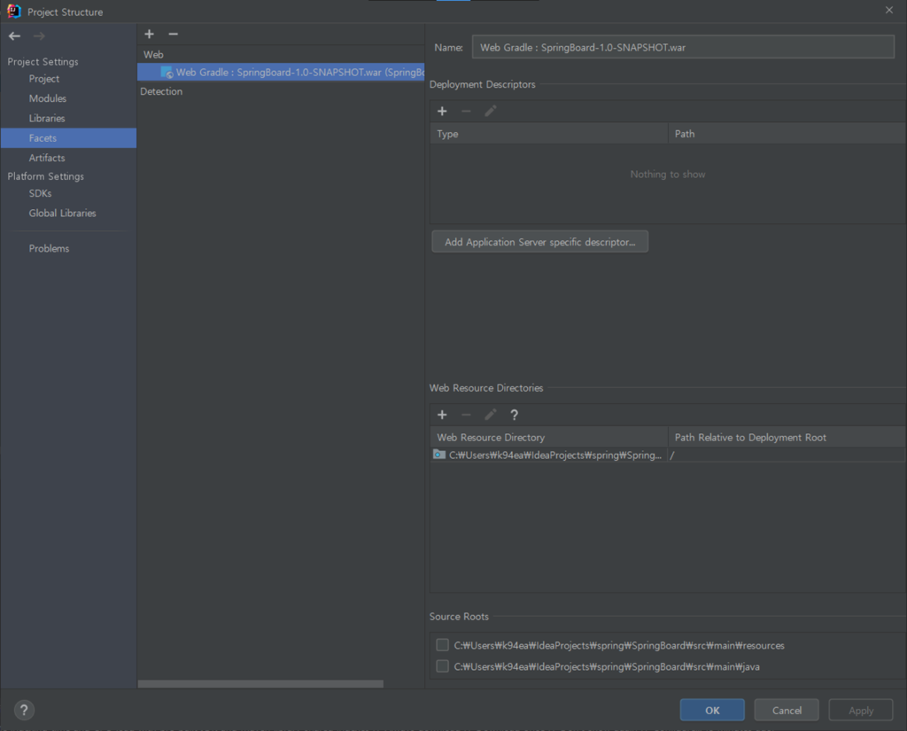
Task: Select the Detection item in facet list
Action: (x=161, y=91)
